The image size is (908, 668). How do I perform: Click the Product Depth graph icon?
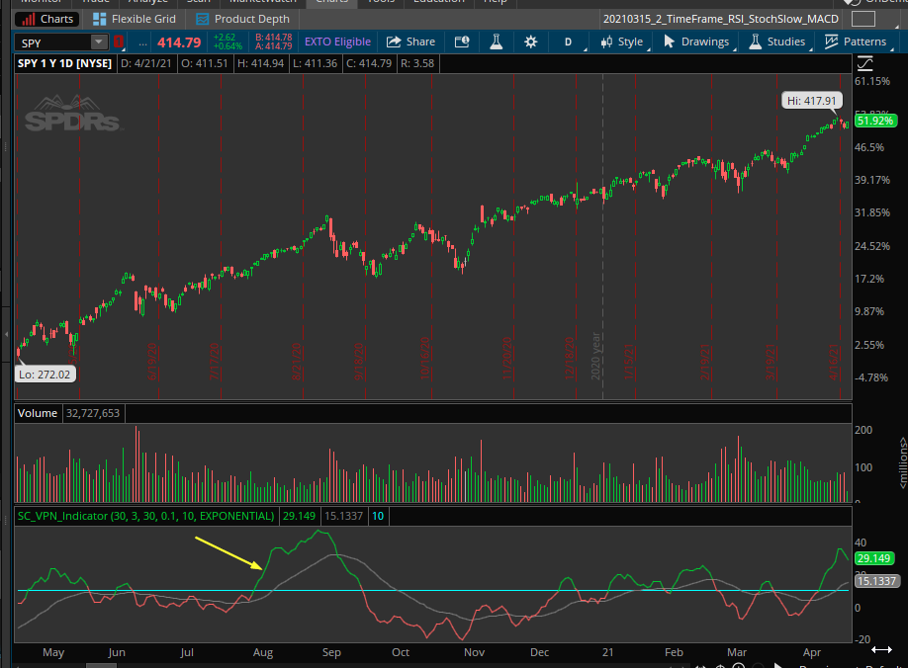coord(202,19)
